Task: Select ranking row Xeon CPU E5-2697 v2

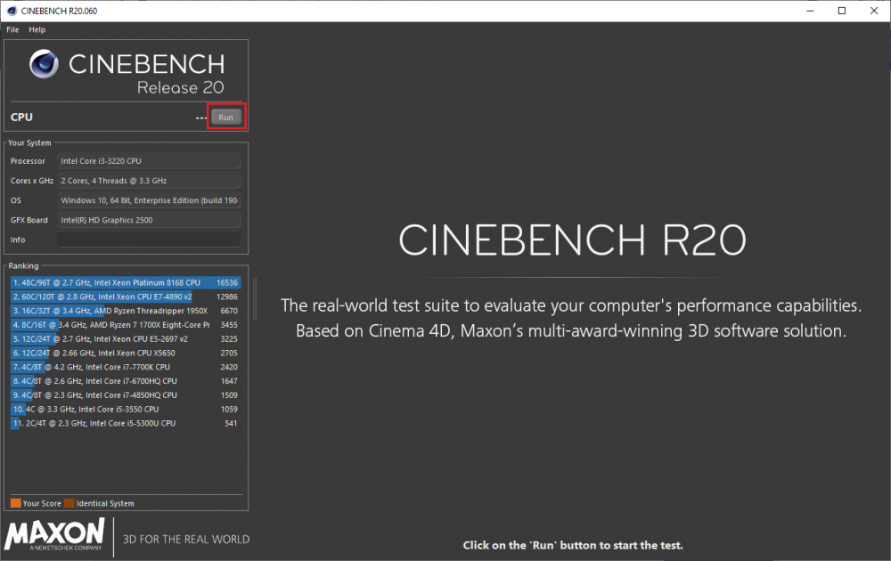Action: [126, 339]
